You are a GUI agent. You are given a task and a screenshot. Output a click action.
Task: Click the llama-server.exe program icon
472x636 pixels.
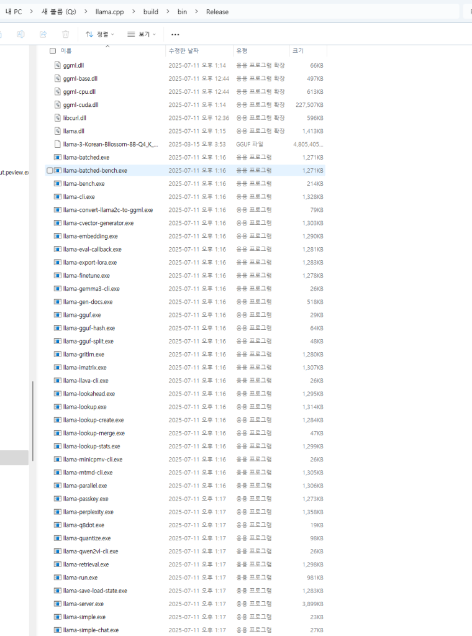(58, 604)
